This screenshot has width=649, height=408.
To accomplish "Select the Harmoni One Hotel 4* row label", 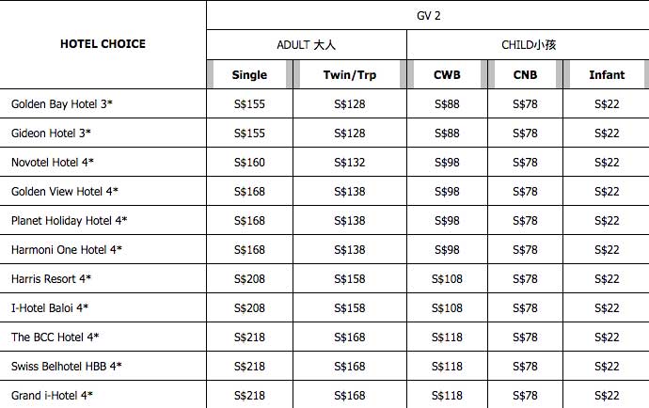I will tap(66, 250).
